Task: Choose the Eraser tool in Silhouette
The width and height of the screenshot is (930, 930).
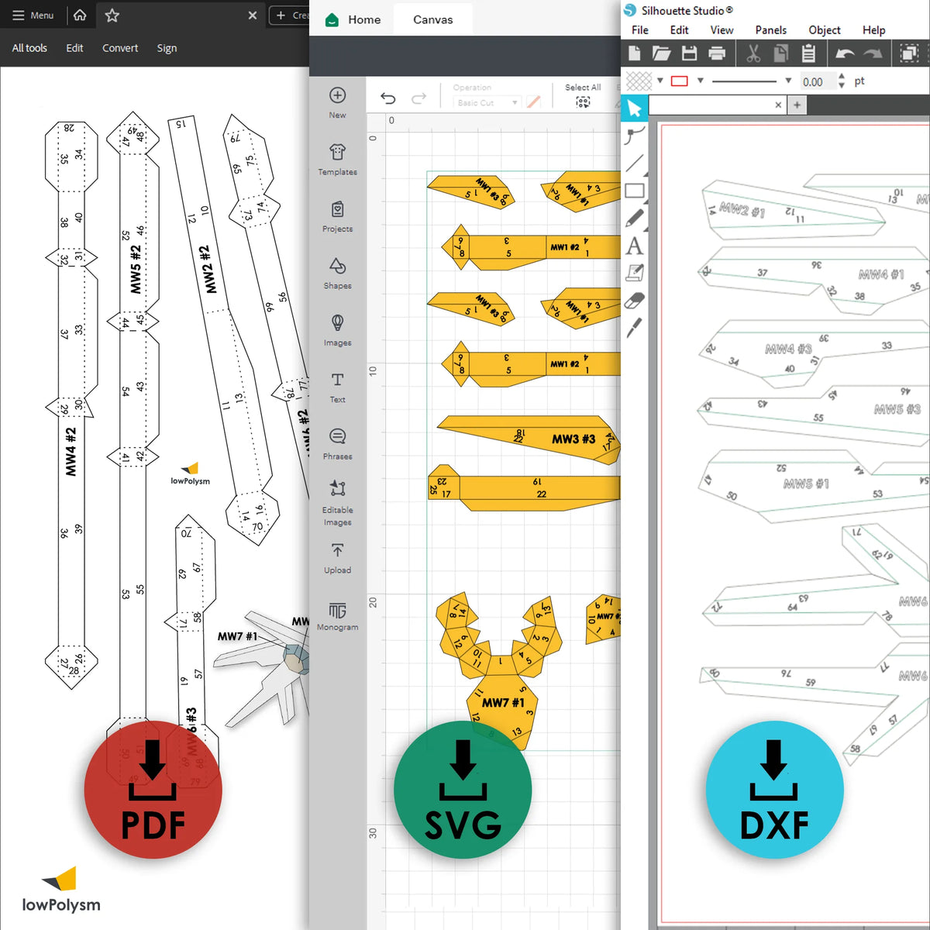Action: (635, 300)
